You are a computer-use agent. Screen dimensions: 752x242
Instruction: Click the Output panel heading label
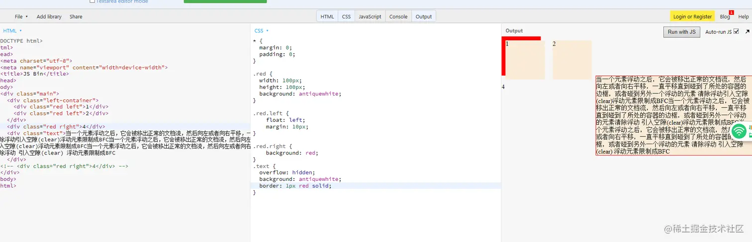tap(514, 31)
